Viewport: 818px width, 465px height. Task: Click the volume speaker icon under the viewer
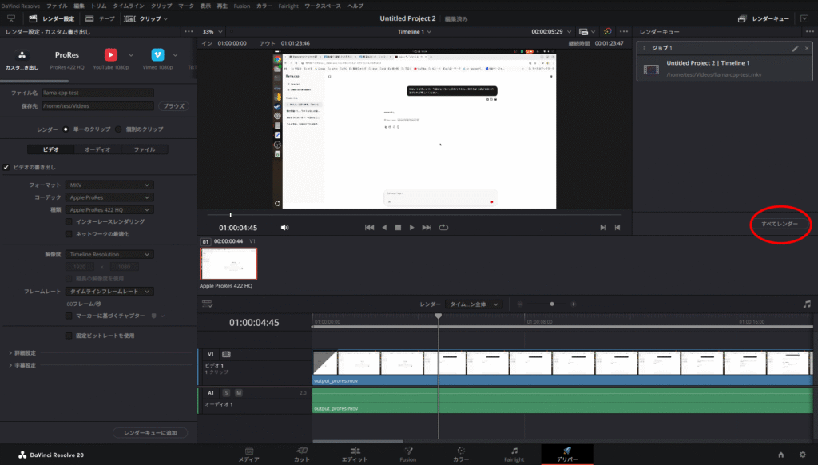(x=284, y=228)
